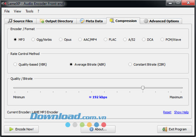Switch to the Compression tab

pyautogui.click(x=123, y=21)
